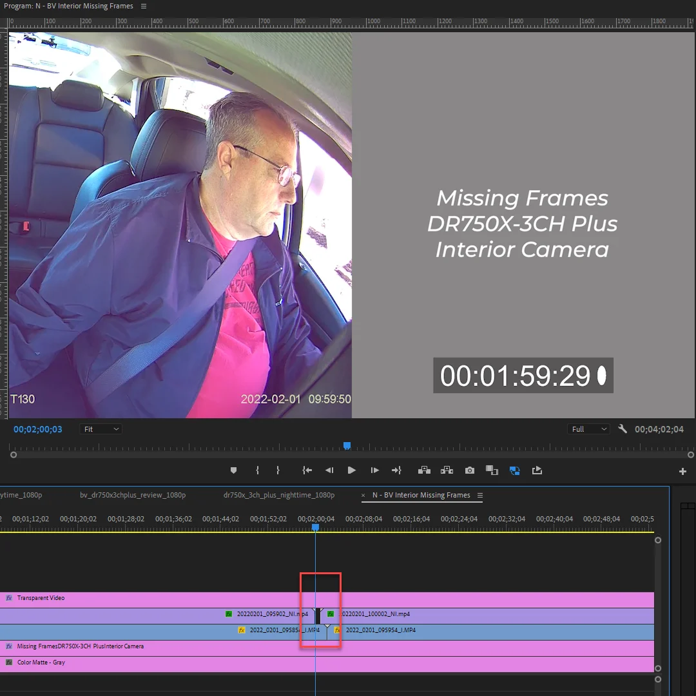Go to Out point
This screenshot has height=696, width=696.
coord(396,470)
